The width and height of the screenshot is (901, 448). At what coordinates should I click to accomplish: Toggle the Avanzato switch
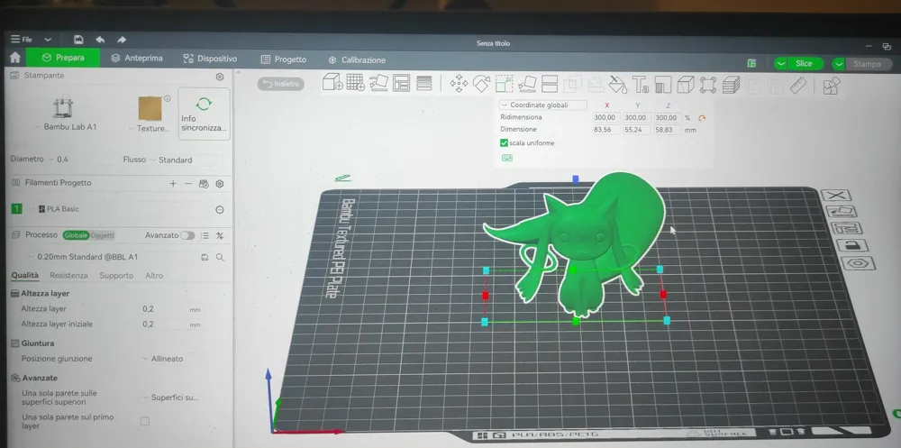pos(187,235)
